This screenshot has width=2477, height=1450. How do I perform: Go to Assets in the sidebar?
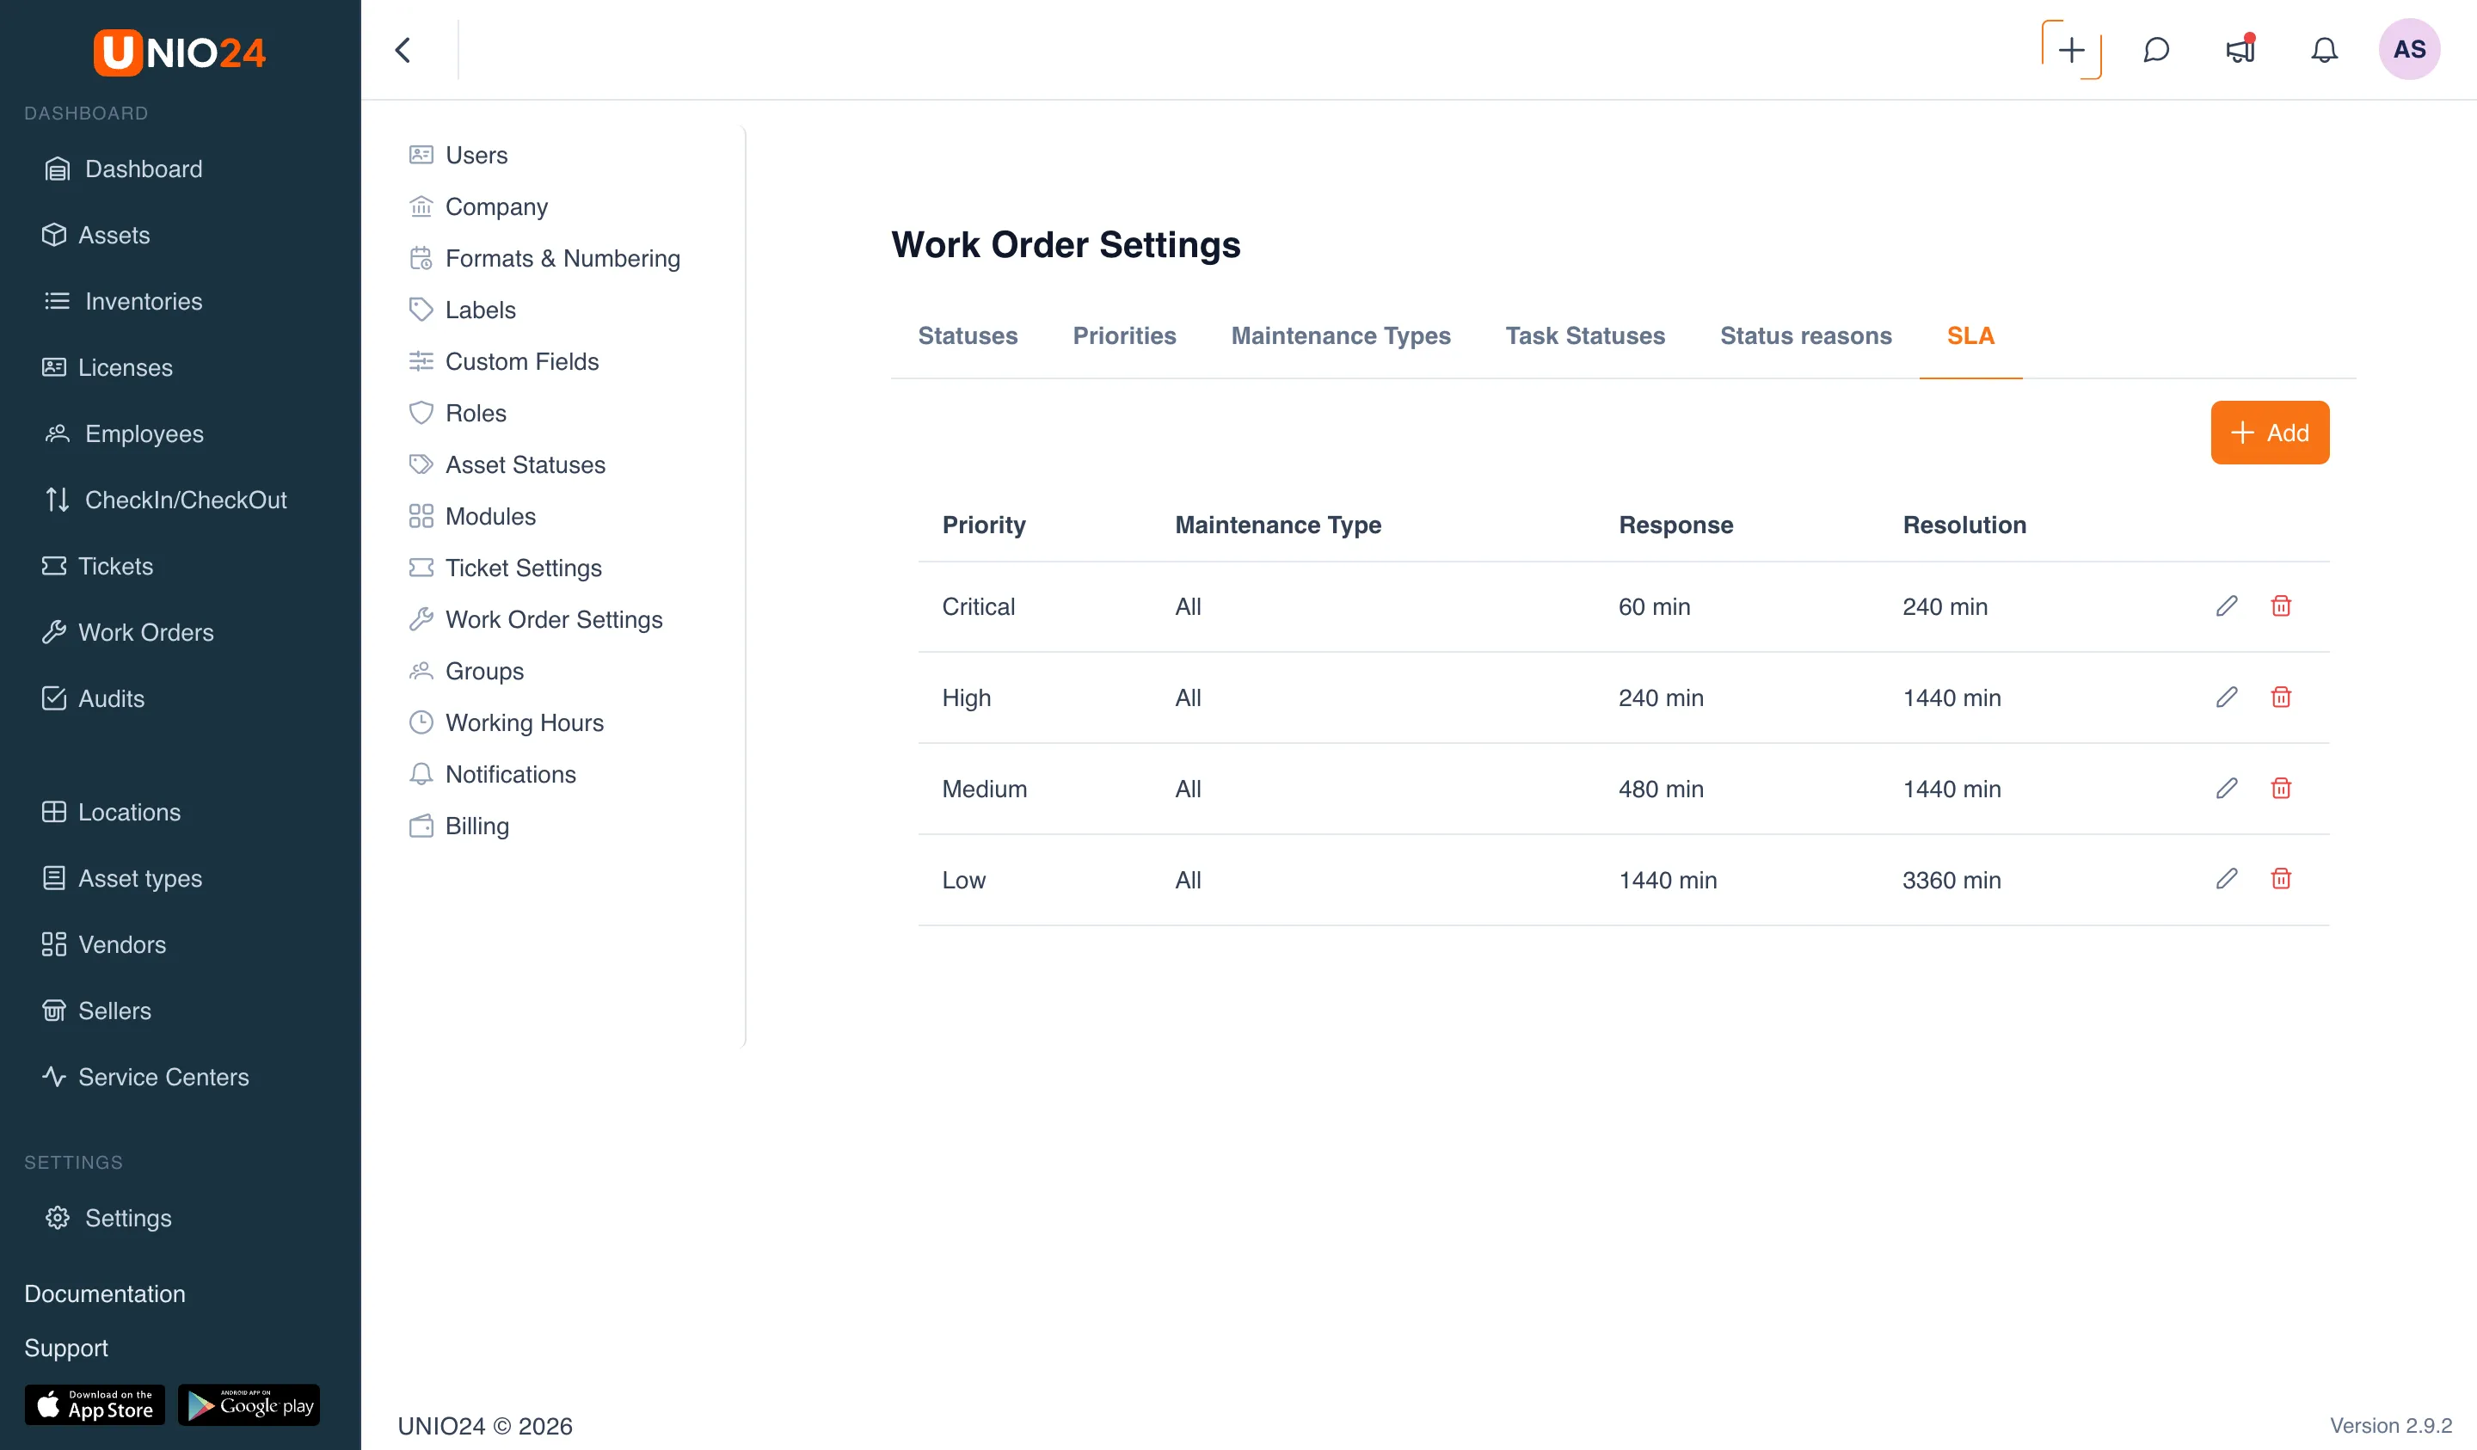(x=96, y=235)
